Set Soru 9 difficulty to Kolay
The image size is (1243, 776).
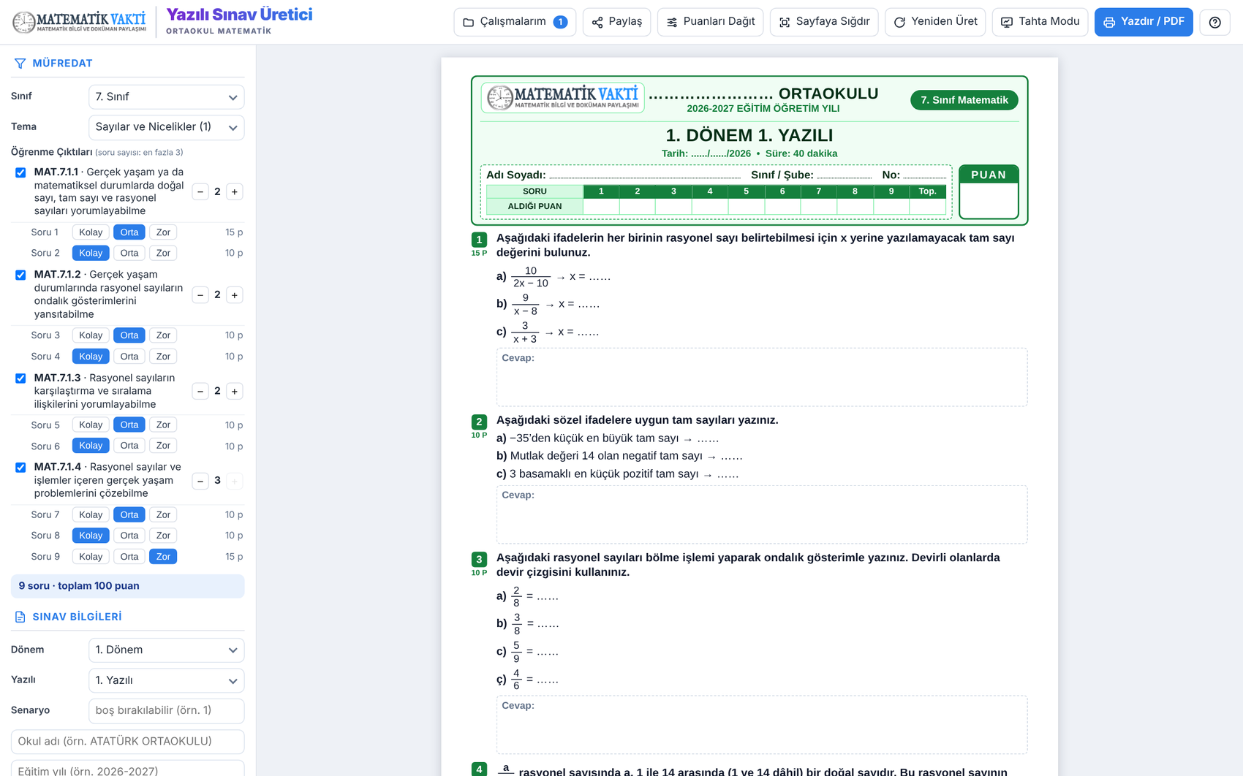point(91,557)
